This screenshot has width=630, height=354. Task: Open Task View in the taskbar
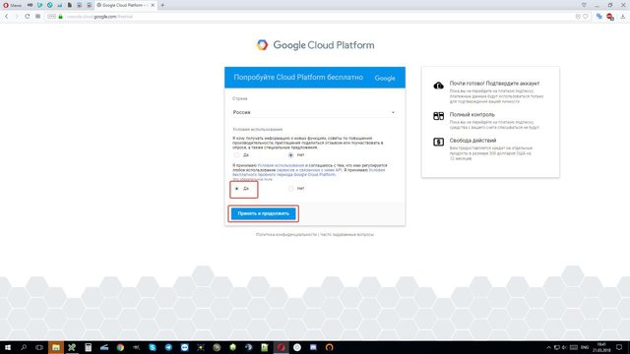[x=39, y=347]
